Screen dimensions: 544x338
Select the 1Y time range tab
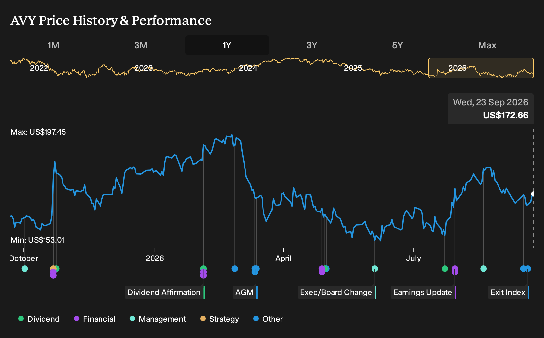point(227,45)
